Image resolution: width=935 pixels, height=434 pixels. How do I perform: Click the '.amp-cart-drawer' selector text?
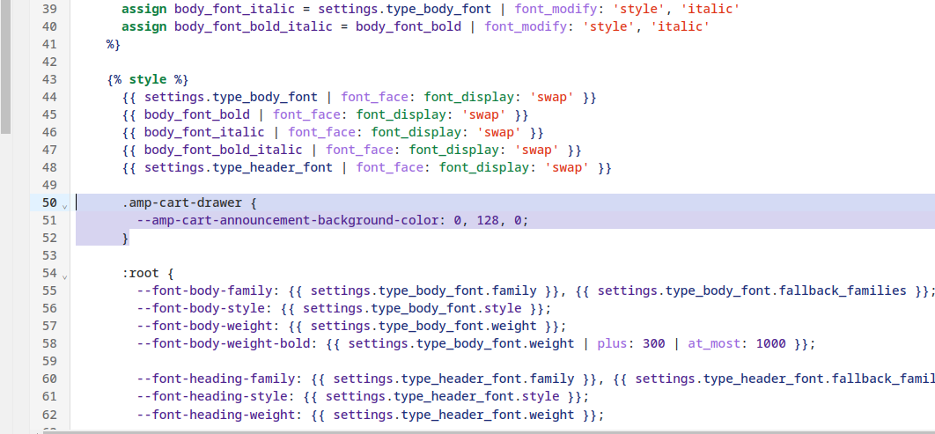(x=182, y=202)
